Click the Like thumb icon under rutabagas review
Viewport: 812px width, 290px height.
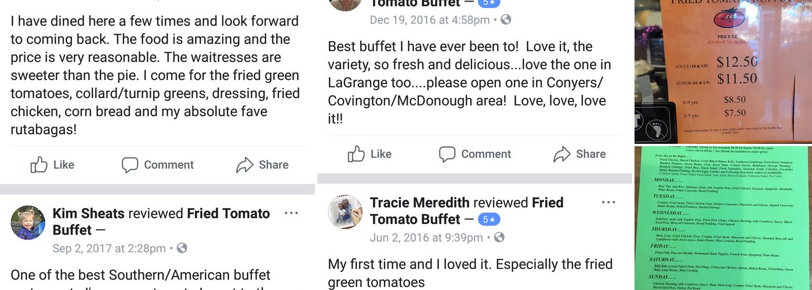pyautogui.click(x=39, y=165)
